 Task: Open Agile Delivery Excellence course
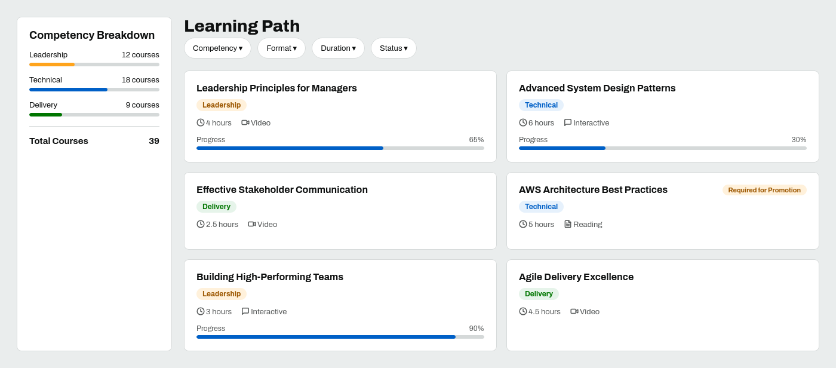pyautogui.click(x=576, y=277)
